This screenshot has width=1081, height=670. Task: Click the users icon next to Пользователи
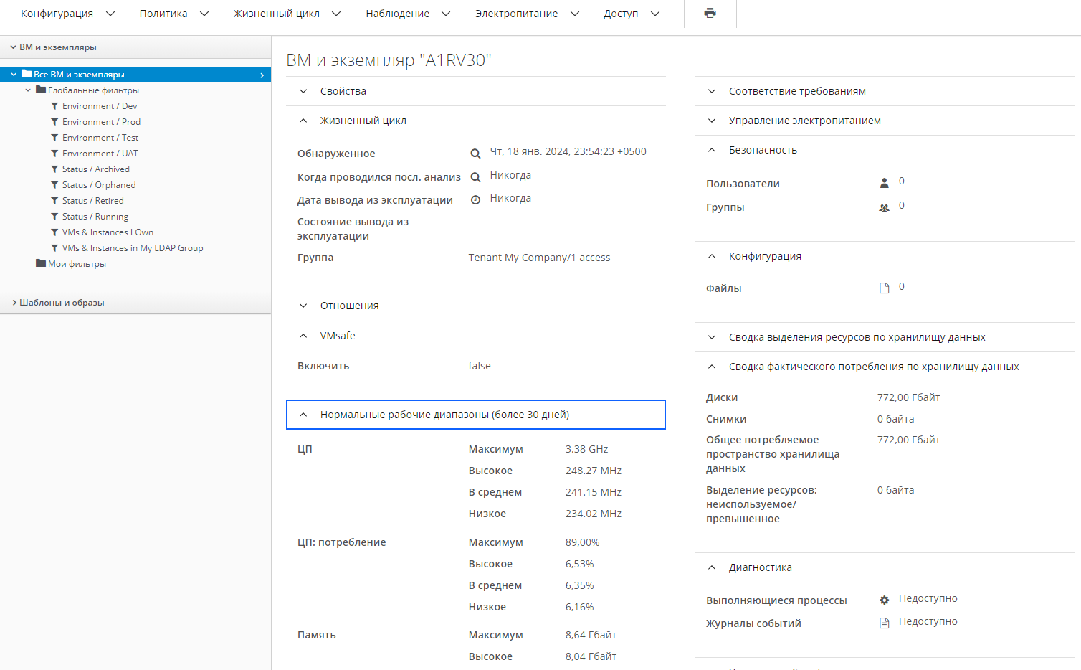coord(884,183)
